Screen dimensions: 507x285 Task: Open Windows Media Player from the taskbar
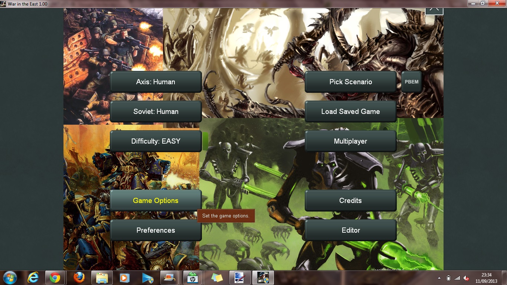tap(124, 277)
